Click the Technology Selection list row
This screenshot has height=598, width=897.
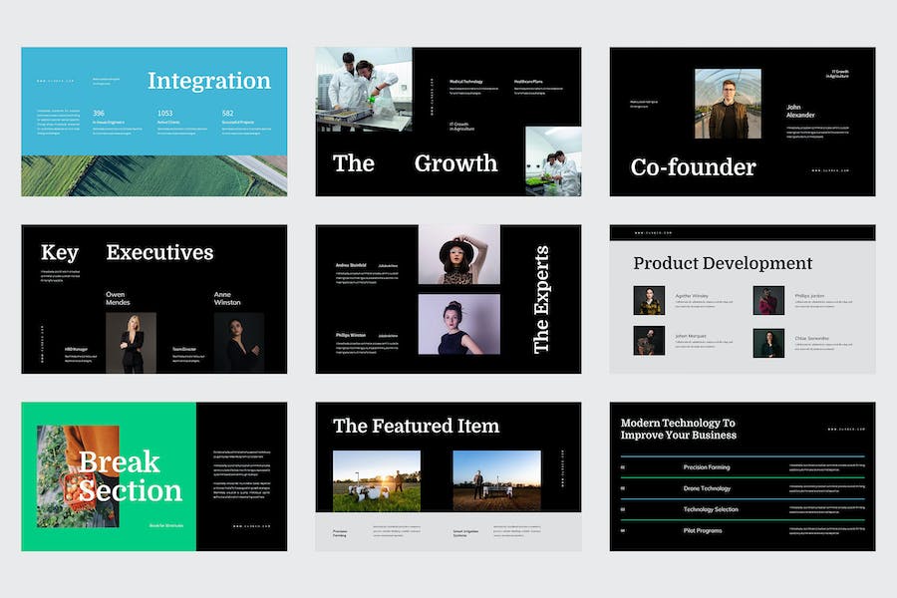pos(743,509)
